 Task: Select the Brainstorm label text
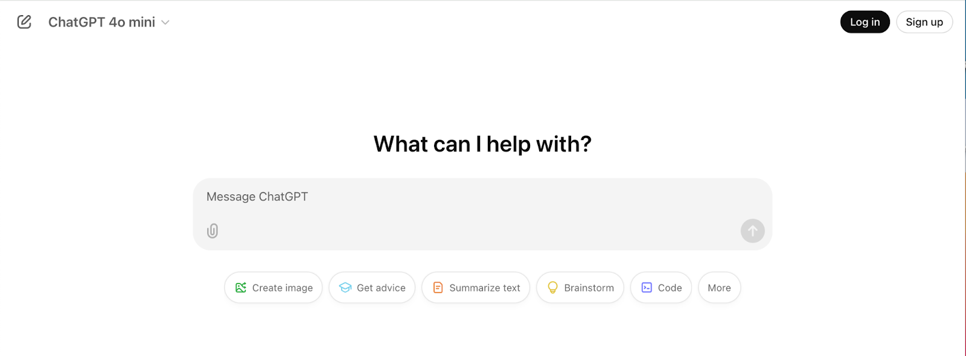click(589, 288)
